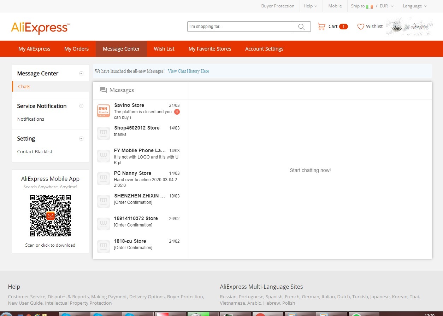The width and height of the screenshot is (443, 316).
Task: Click the Making Payment footer link
Action: point(110,297)
